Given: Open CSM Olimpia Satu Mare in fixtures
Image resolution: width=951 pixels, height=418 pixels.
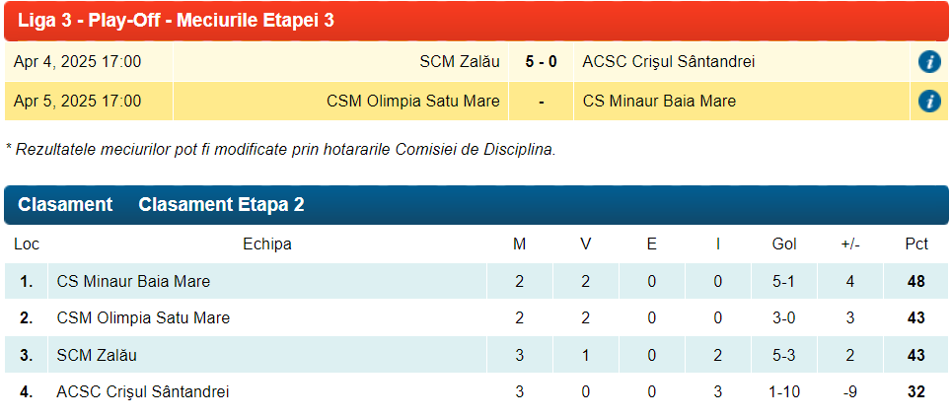Looking at the screenshot, I should pyautogui.click(x=413, y=102).
